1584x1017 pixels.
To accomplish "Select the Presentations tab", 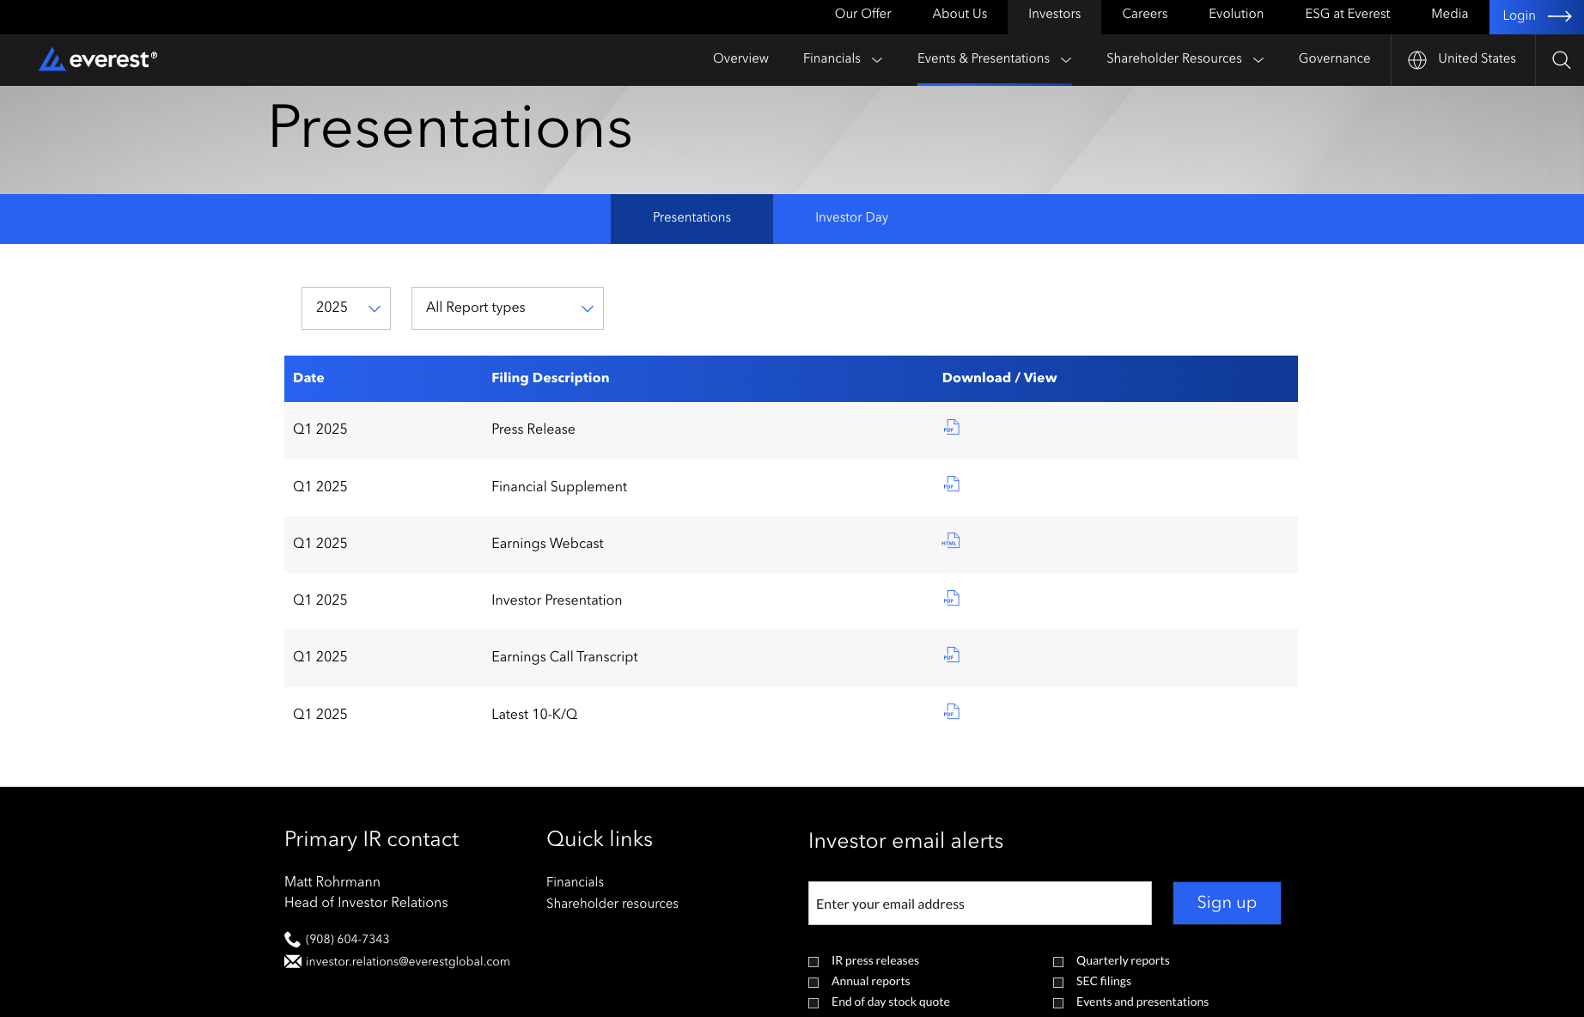I will point(691,218).
